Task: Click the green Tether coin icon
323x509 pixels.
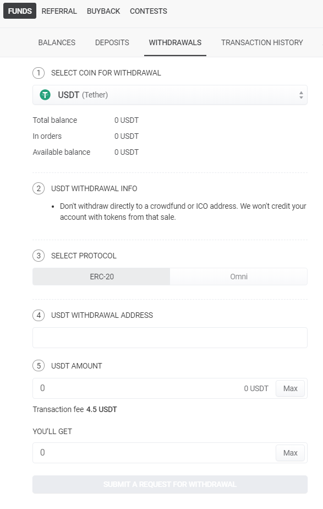Action: 45,95
